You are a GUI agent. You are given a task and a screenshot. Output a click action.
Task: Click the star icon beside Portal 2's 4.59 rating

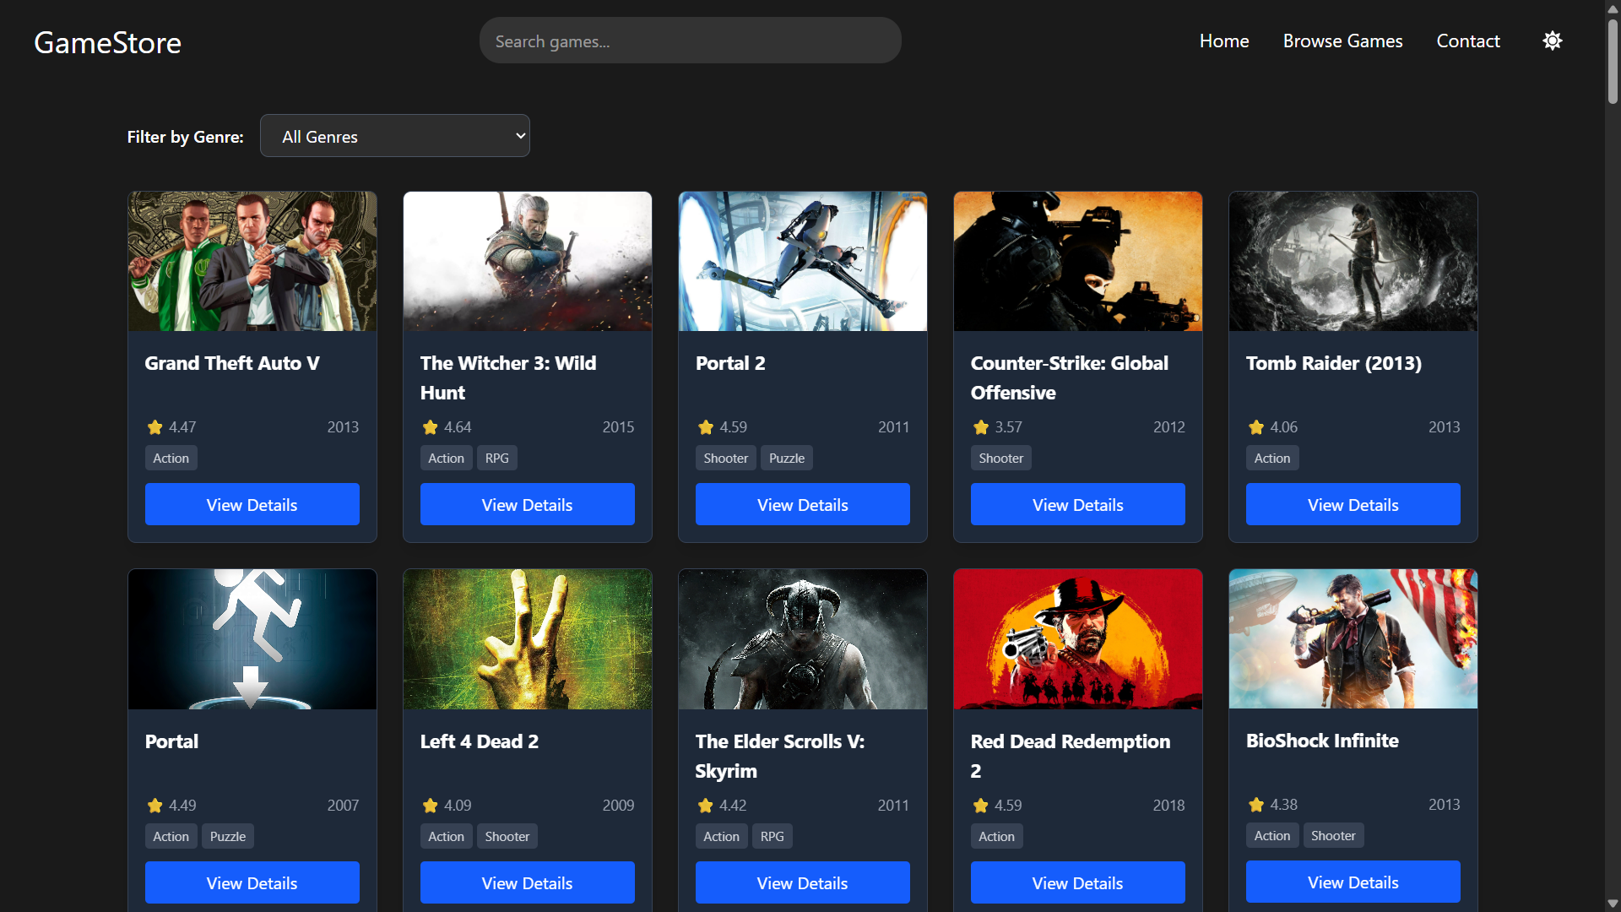click(x=705, y=427)
